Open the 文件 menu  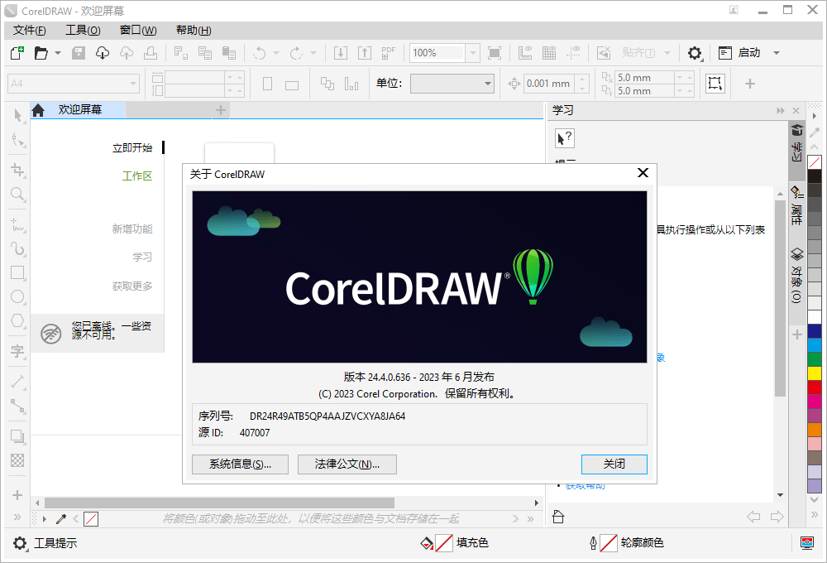pyautogui.click(x=28, y=29)
